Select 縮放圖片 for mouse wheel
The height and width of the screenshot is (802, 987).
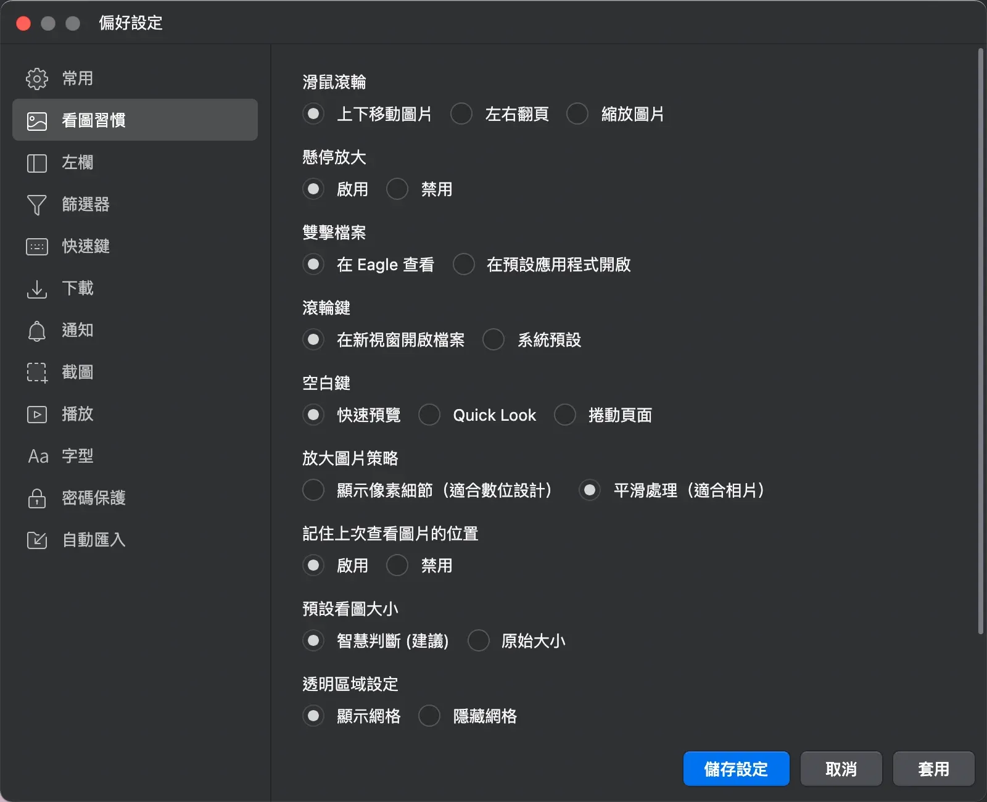tap(577, 114)
